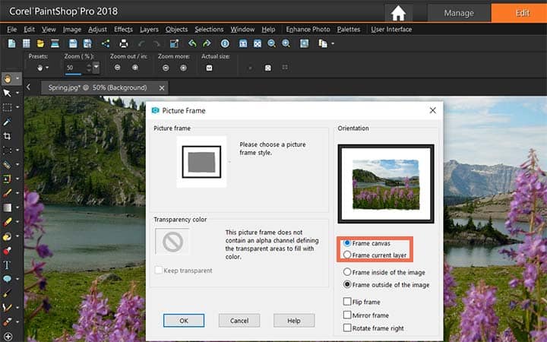The image size is (547, 342).
Task: Click OK in the Picture Frame dialog
Action: (x=184, y=321)
